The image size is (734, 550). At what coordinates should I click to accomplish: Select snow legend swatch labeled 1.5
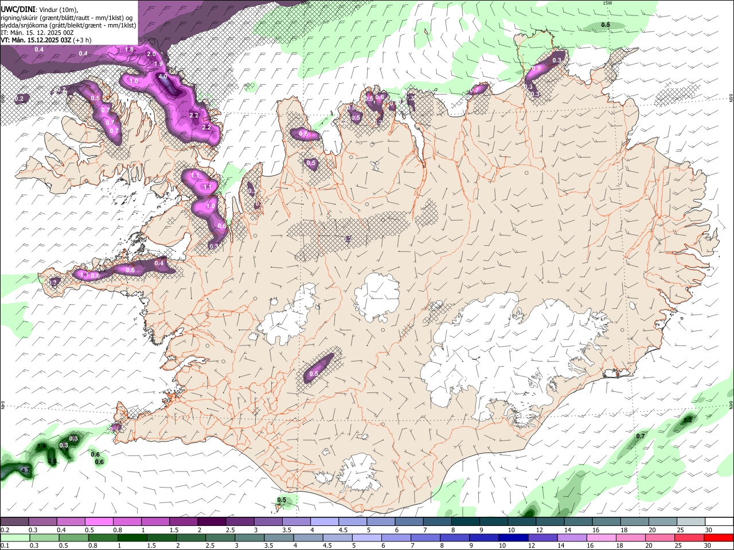183,522
